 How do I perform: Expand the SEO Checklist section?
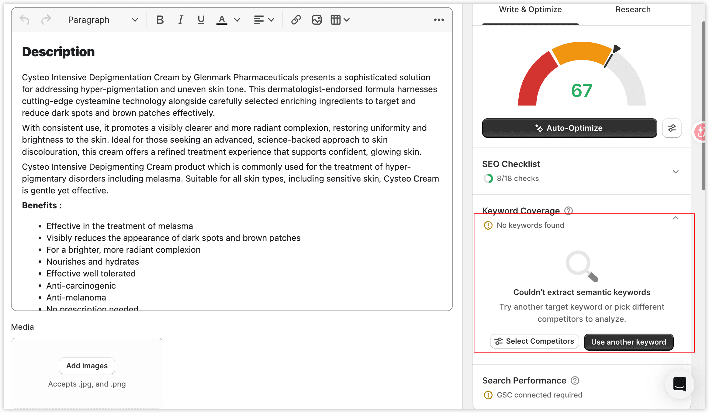(x=676, y=172)
